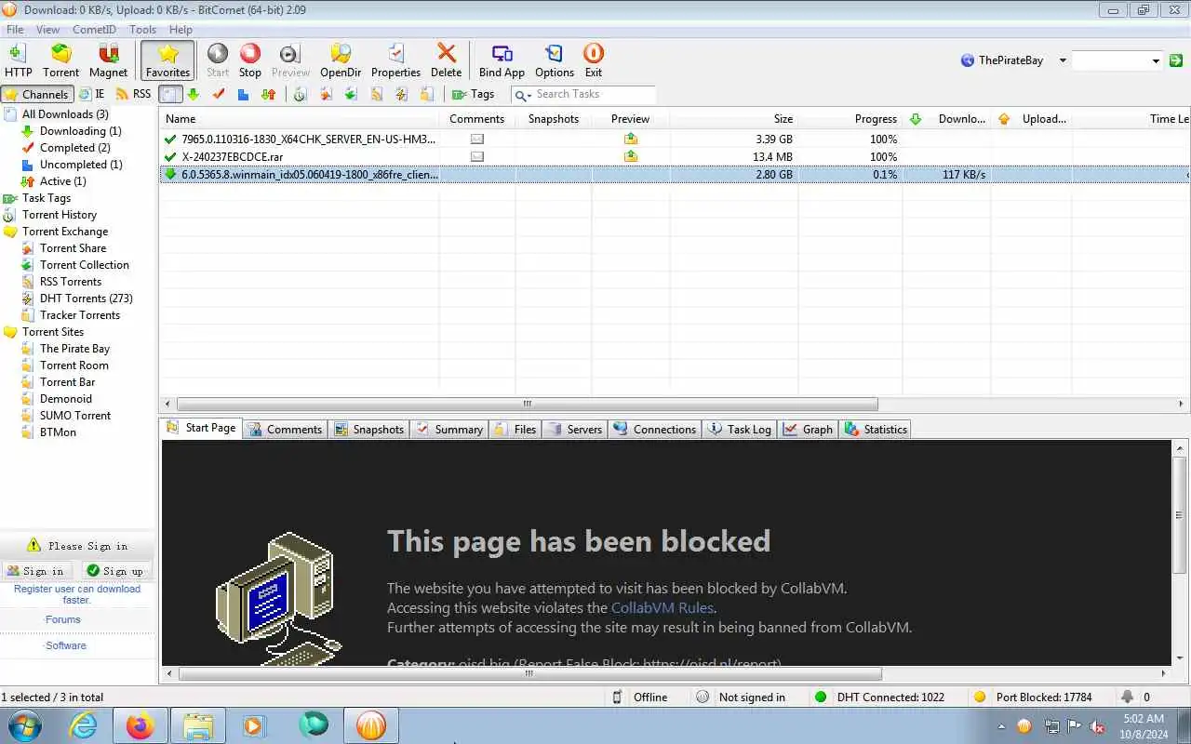
Task: Open the Software link
Action: 66,645
